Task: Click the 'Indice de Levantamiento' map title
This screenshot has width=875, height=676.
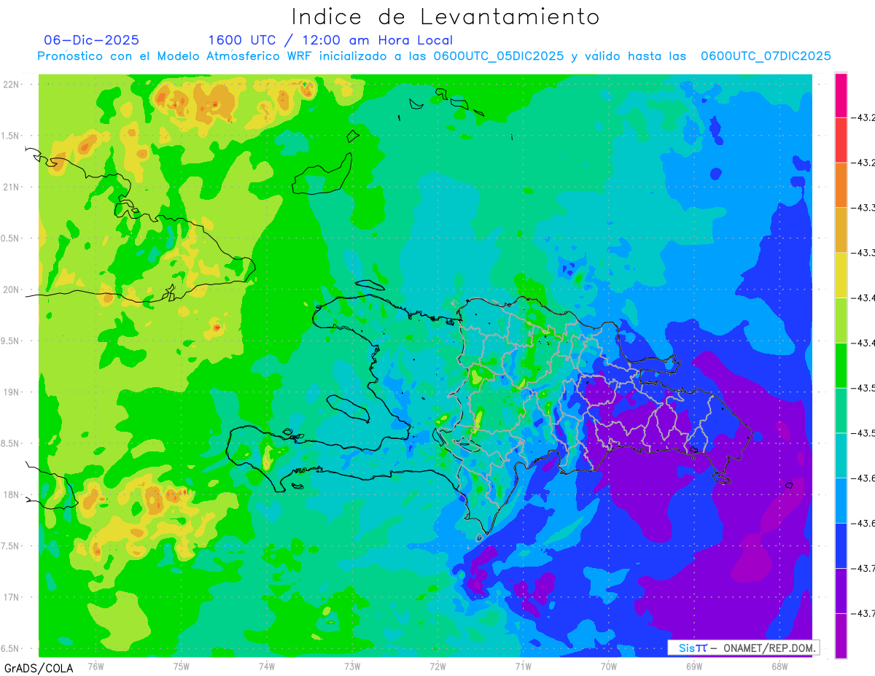Action: pyautogui.click(x=446, y=16)
